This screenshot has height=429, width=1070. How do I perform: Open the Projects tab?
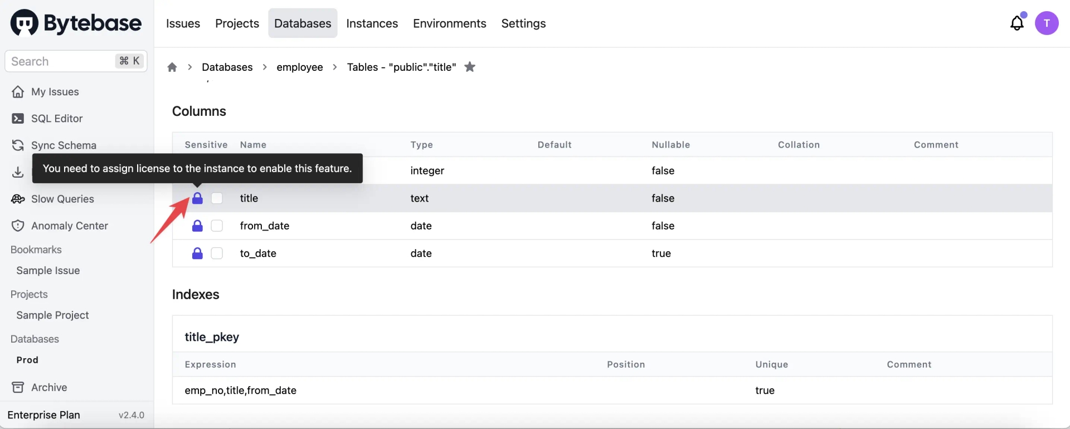(237, 23)
